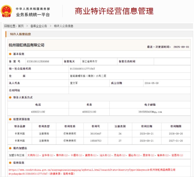The image size is (194, 177).
Task: Click establishment date 2014-05-09
Action: pos(152,83)
